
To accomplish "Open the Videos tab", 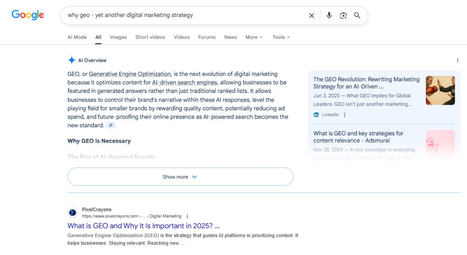I will click(182, 37).
